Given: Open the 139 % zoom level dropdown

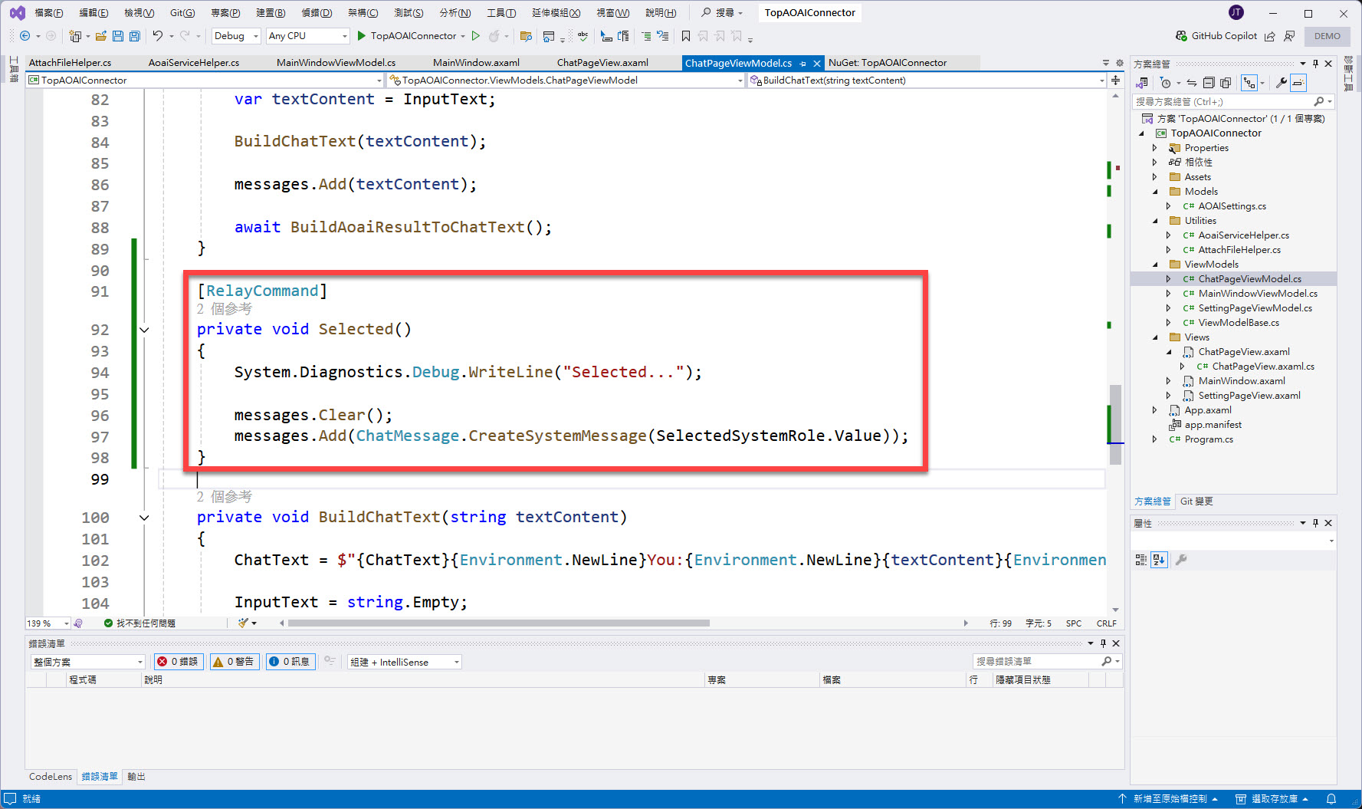Looking at the screenshot, I should point(48,623).
